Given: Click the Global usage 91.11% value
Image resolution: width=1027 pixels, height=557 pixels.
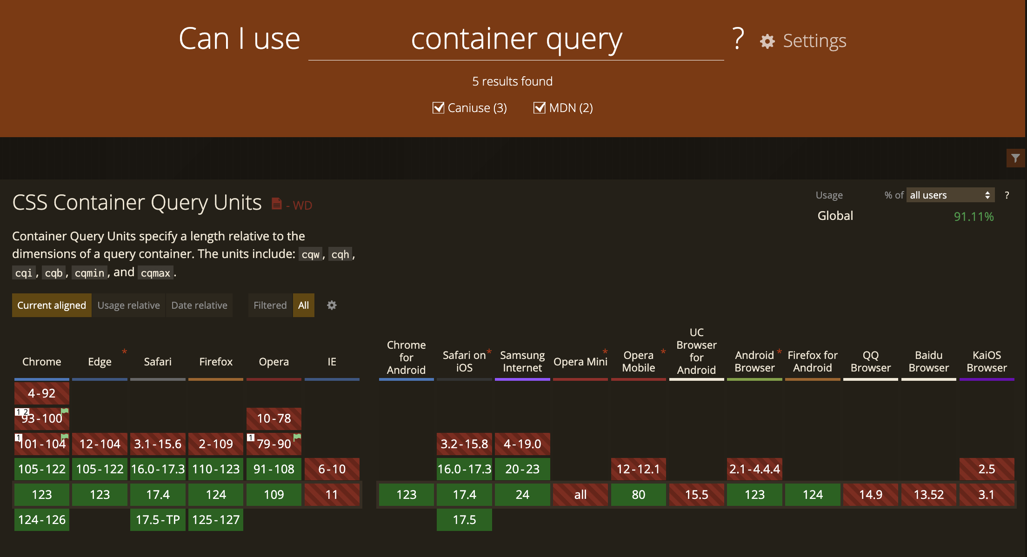Looking at the screenshot, I should (x=974, y=217).
